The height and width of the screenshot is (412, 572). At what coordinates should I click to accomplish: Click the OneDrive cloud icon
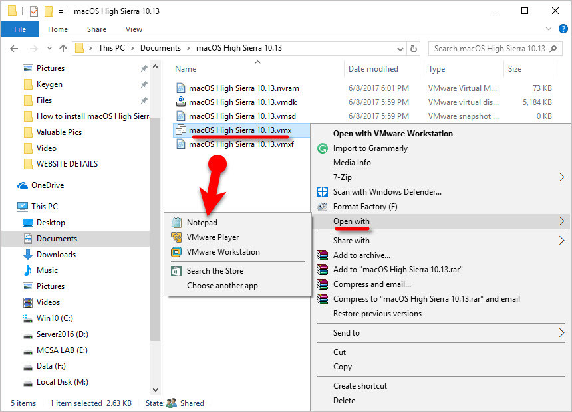(x=23, y=185)
